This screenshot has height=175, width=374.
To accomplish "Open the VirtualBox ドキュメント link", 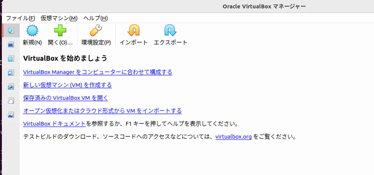I will (x=54, y=124).
